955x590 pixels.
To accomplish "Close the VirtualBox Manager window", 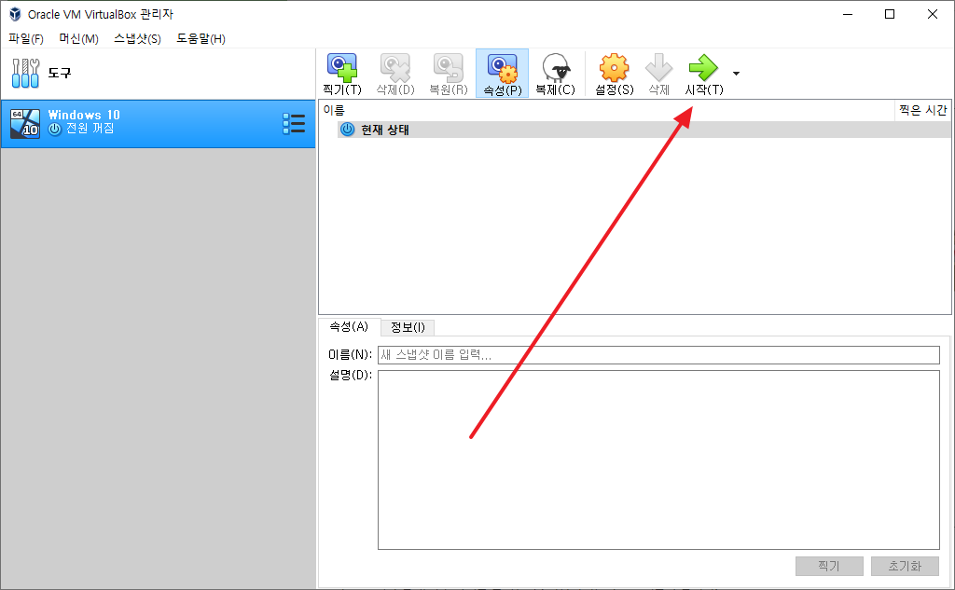I will pos(933,14).
